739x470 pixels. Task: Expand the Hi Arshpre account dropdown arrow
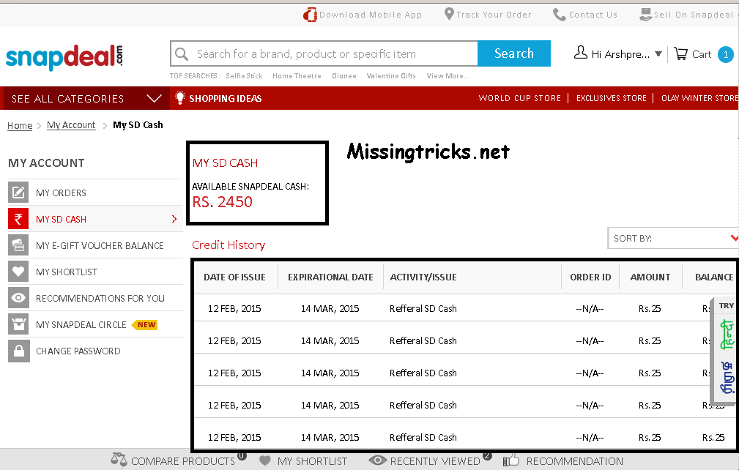658,53
